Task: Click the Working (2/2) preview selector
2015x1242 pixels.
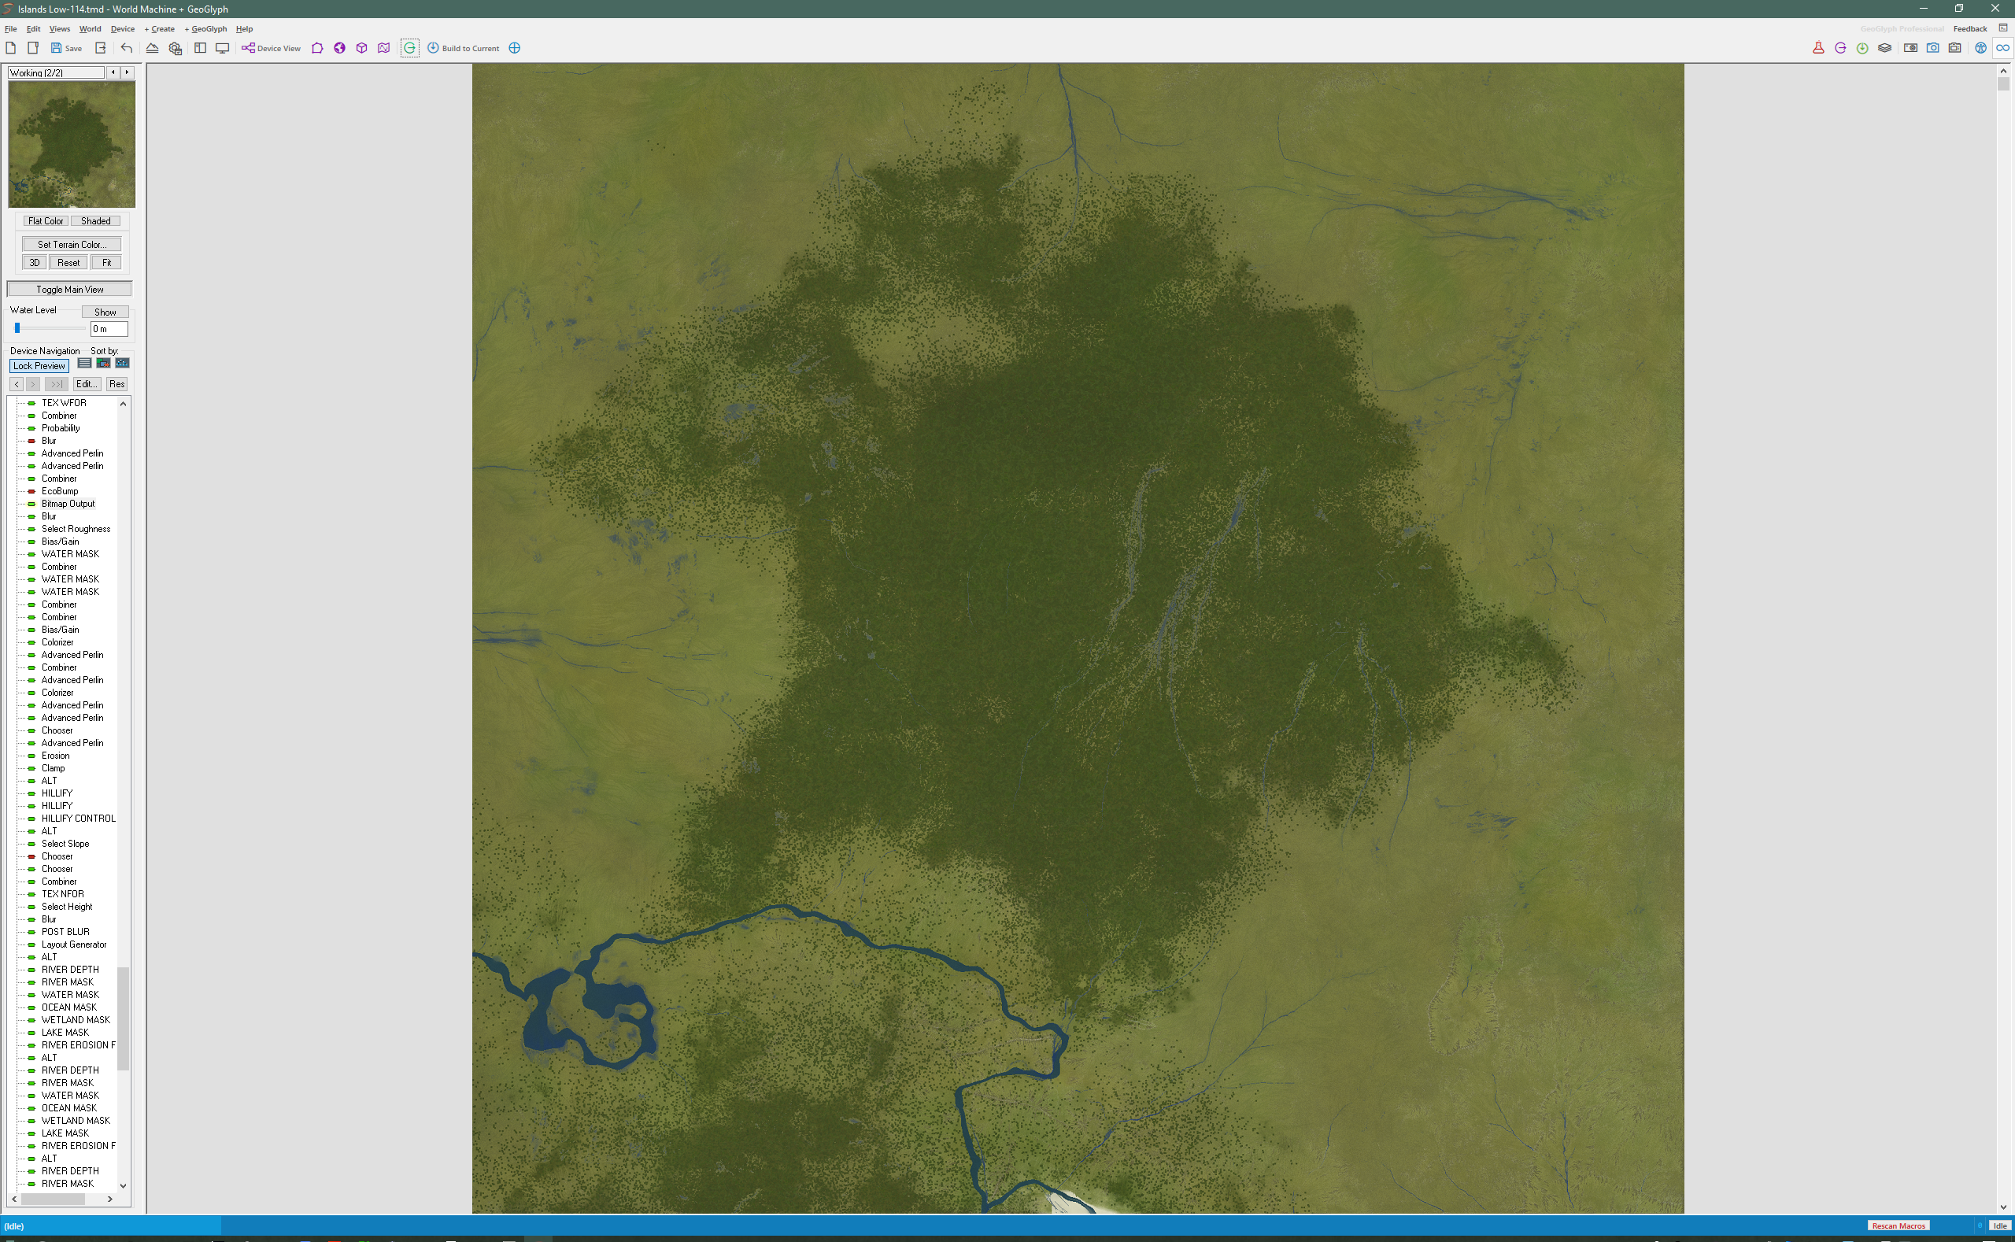Action: click(x=56, y=72)
